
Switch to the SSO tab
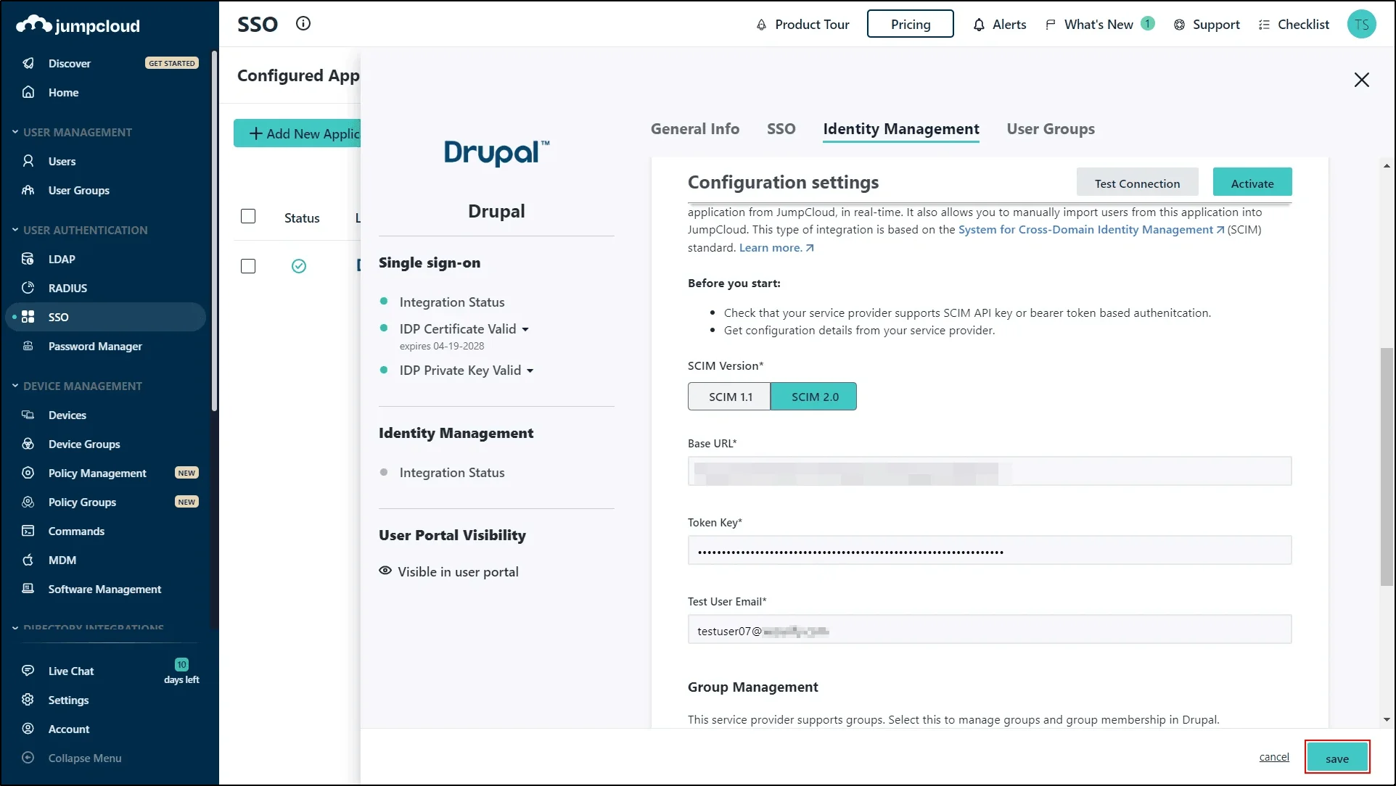[x=781, y=129]
